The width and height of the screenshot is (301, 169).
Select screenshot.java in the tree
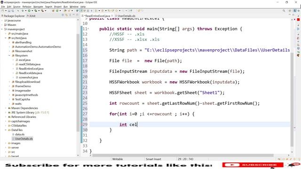point(28,77)
